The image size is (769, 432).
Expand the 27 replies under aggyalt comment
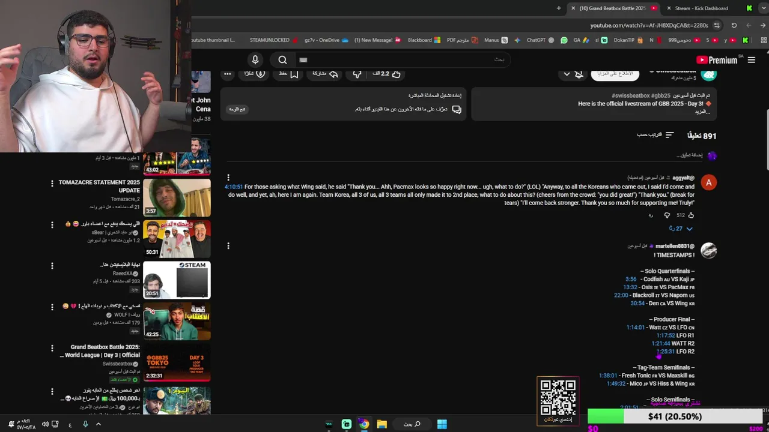pos(681,229)
